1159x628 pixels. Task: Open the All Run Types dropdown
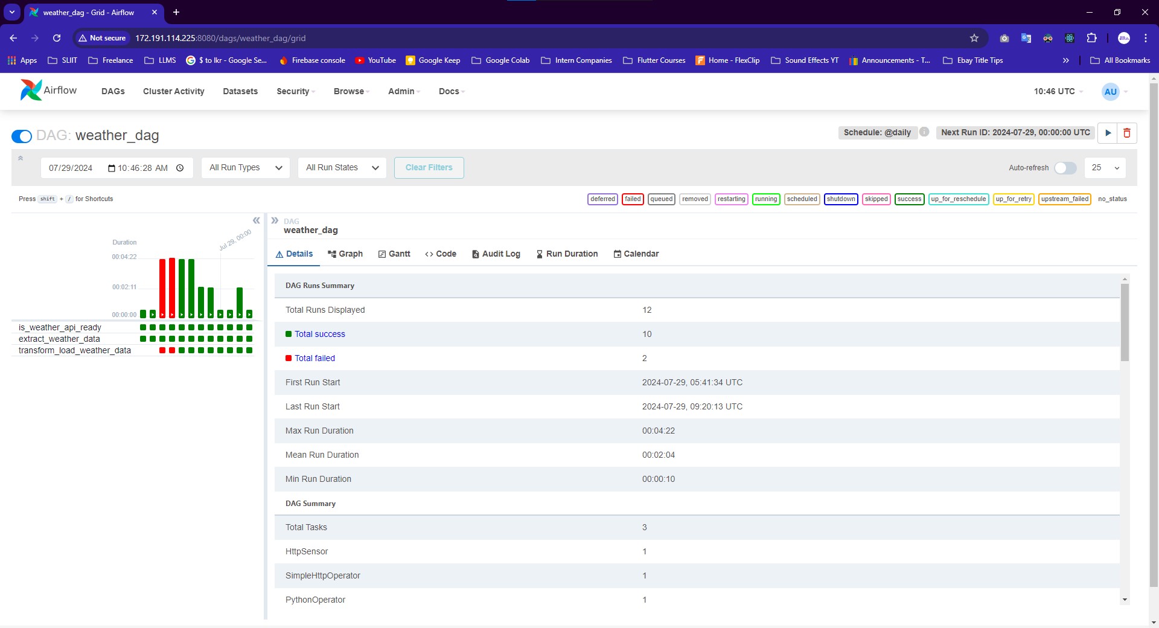(246, 168)
